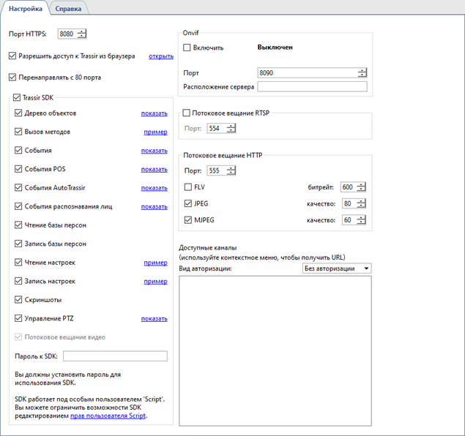Viewport: 465px width, 436px height.
Task: Click the открыть link for browser access
Action: click(161, 56)
